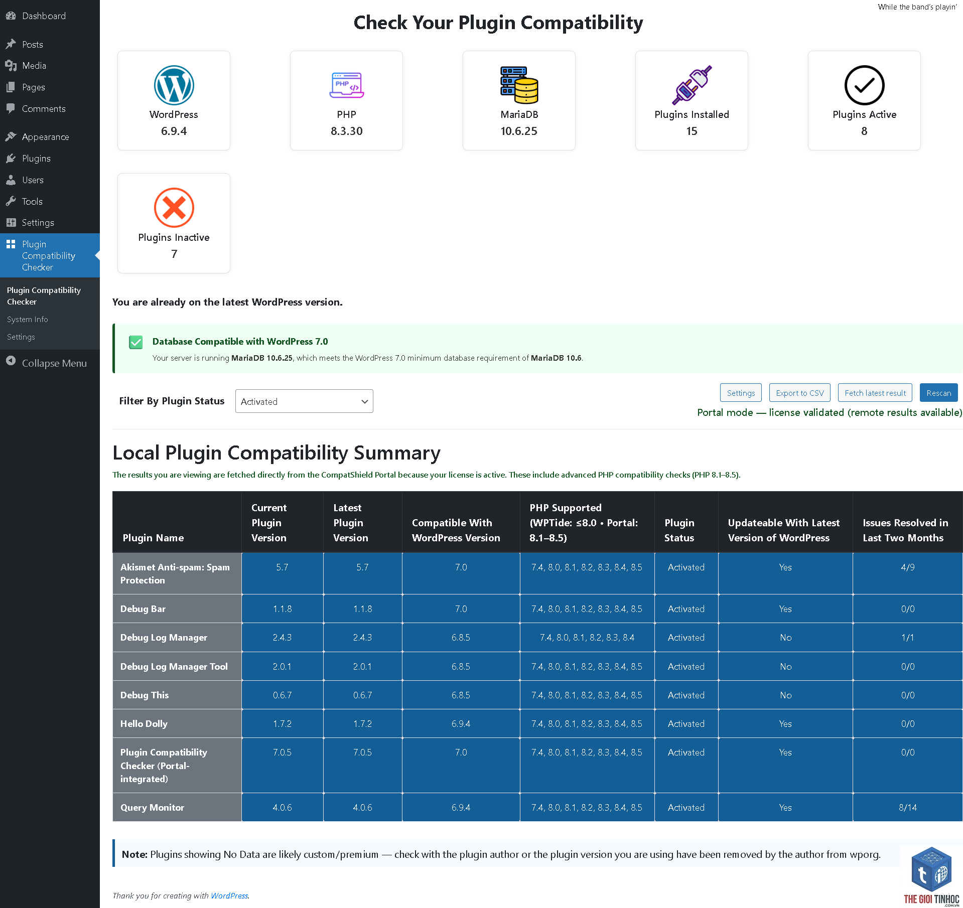This screenshot has height=908, width=963.
Task: Click the PHP laptop icon
Action: pos(346,85)
